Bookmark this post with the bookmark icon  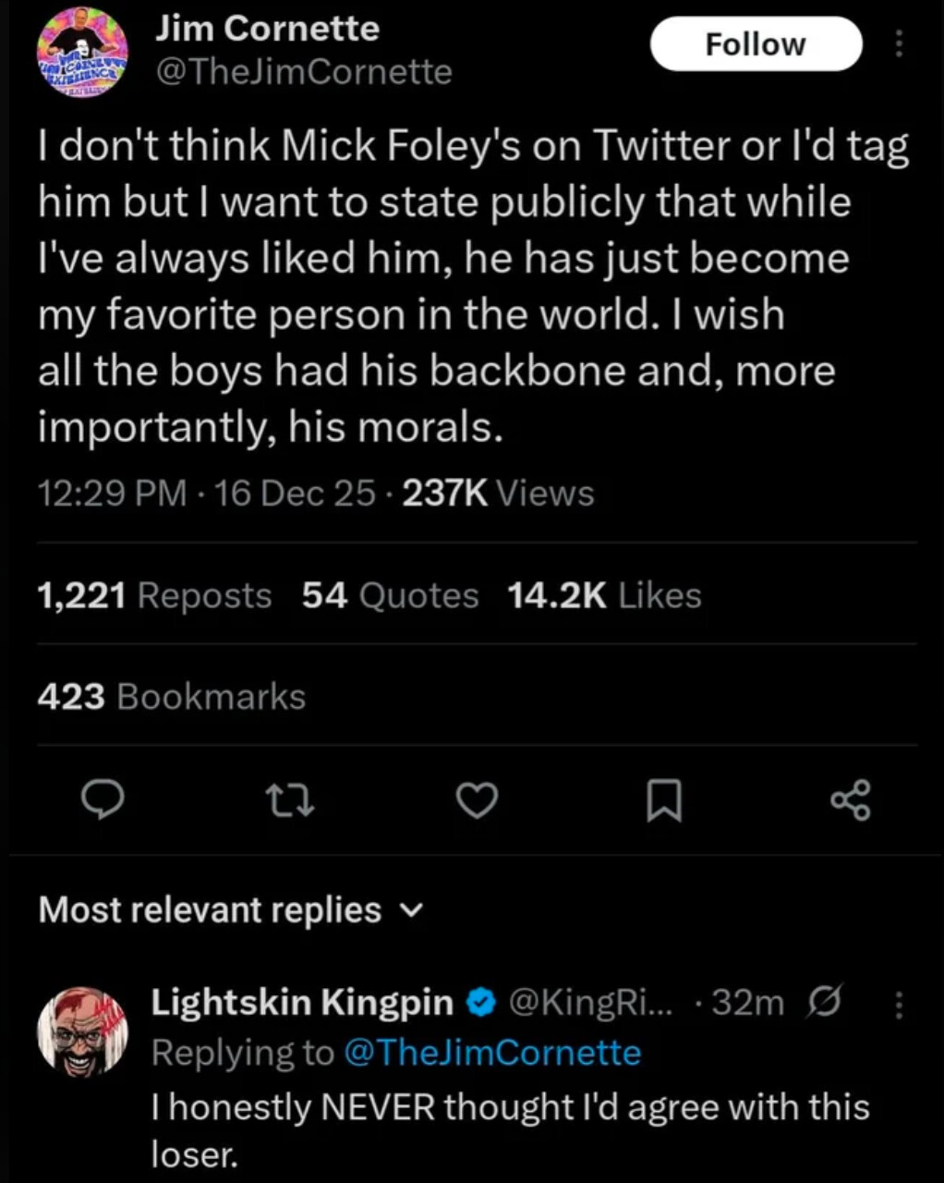point(663,800)
